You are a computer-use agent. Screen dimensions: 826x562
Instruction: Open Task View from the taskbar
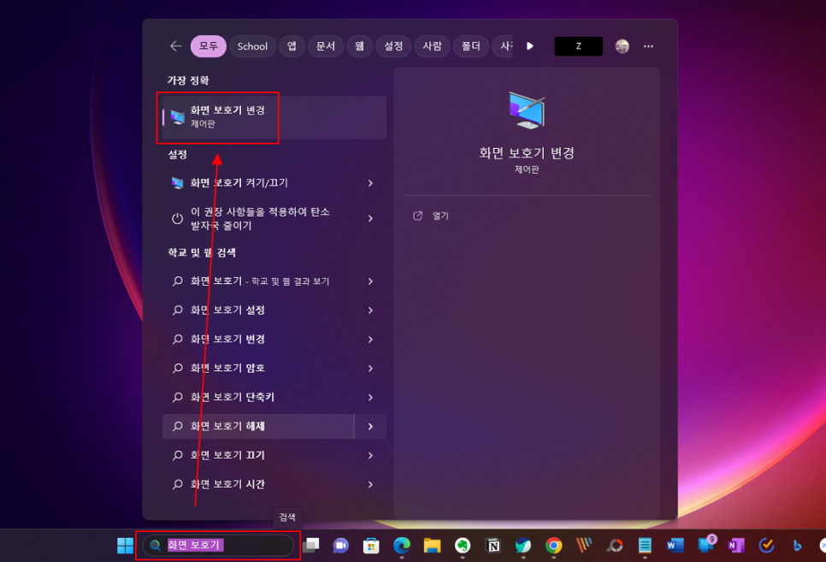[310, 545]
